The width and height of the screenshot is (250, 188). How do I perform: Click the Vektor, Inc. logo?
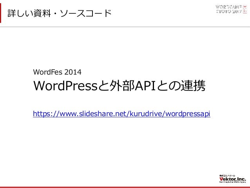(233, 179)
